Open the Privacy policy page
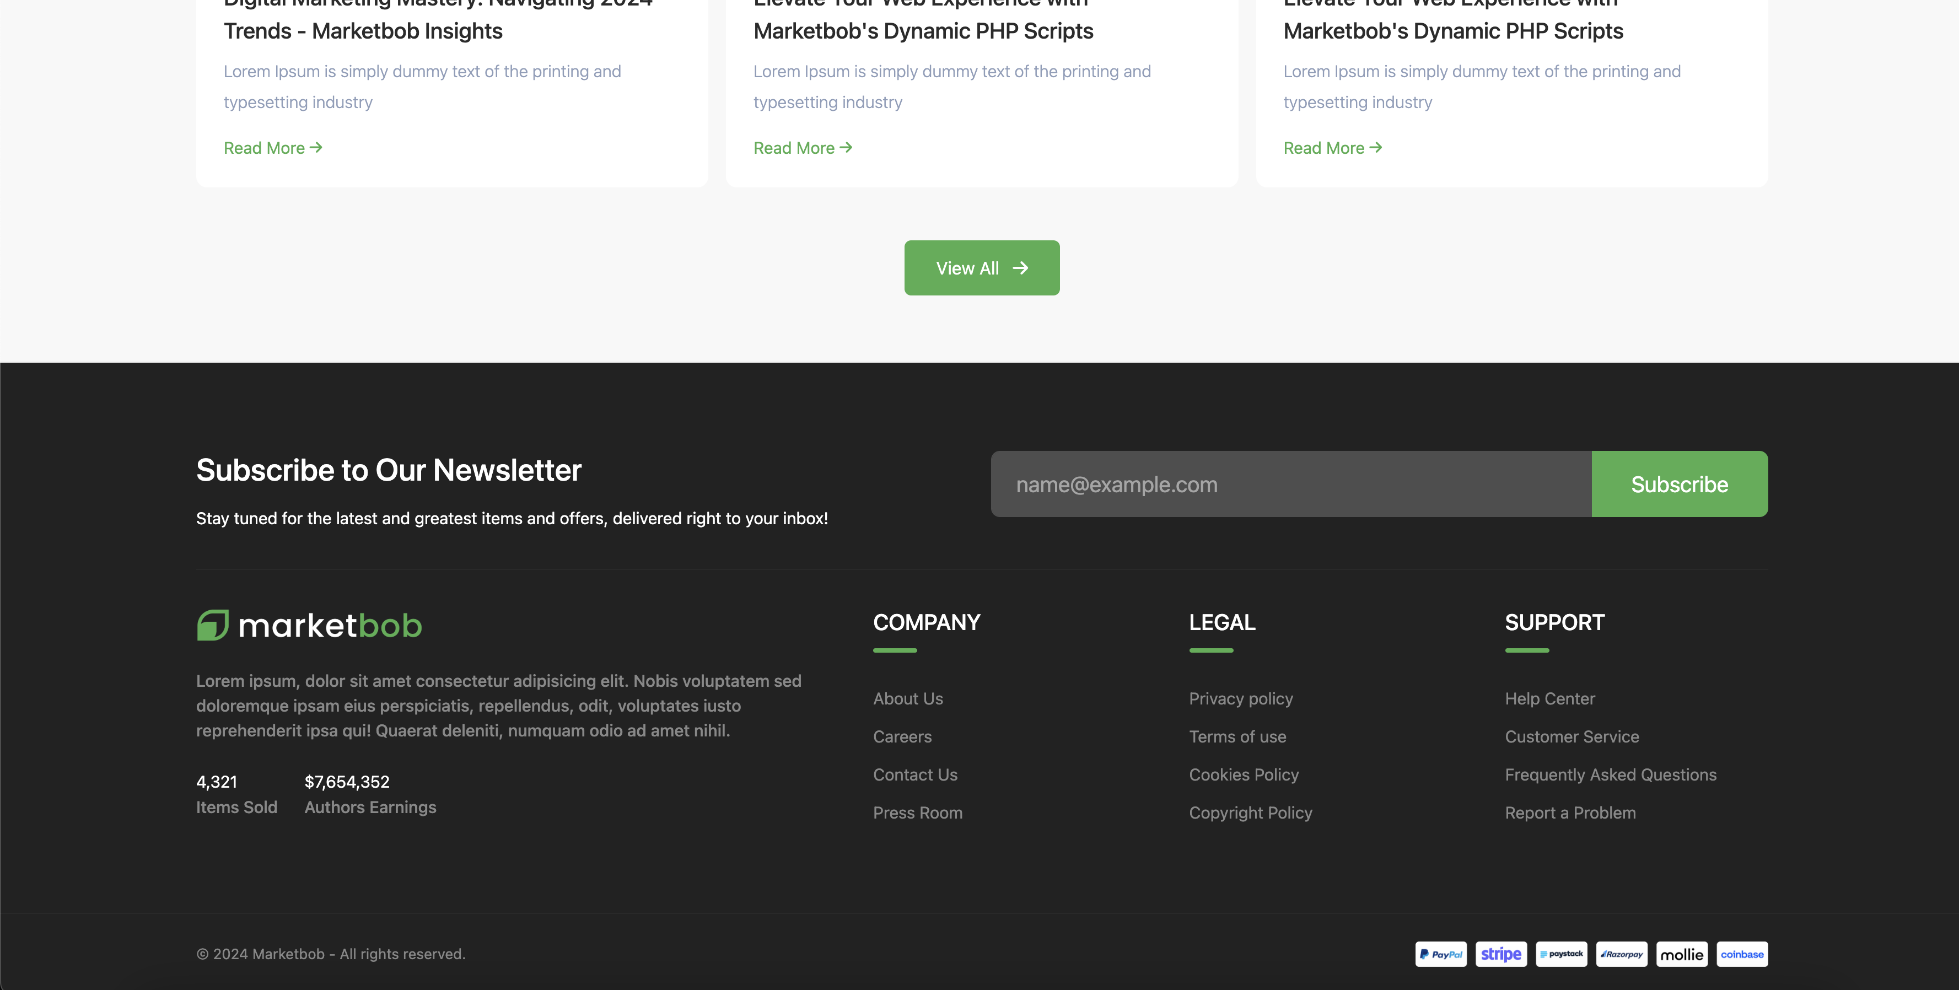Image resolution: width=1959 pixels, height=990 pixels. pos(1240,698)
